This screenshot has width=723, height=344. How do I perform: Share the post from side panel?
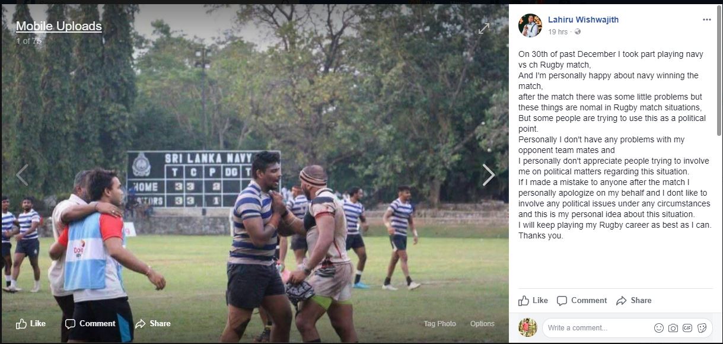tap(634, 301)
